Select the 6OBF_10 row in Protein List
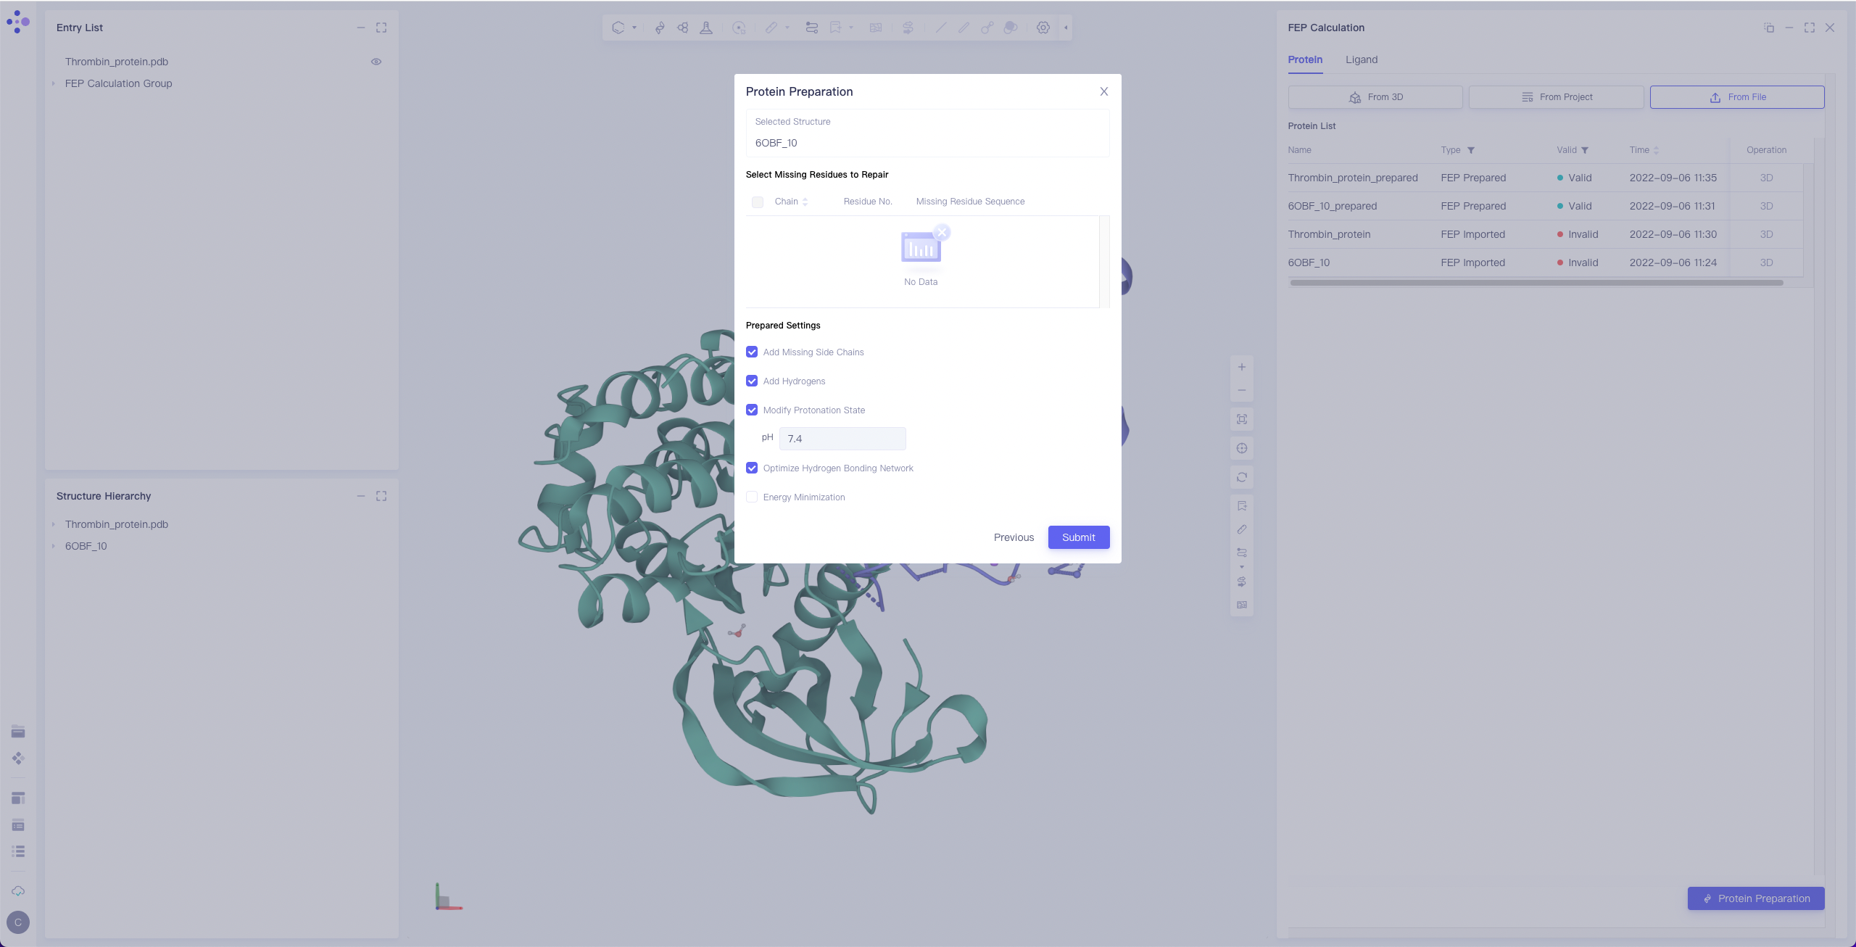The height and width of the screenshot is (947, 1856). pyautogui.click(x=1545, y=262)
